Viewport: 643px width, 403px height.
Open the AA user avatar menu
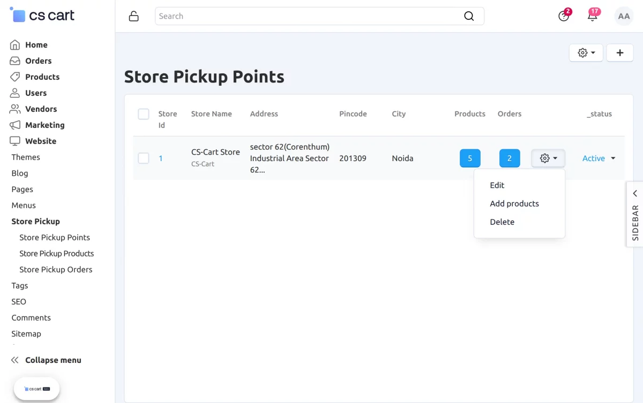click(624, 16)
